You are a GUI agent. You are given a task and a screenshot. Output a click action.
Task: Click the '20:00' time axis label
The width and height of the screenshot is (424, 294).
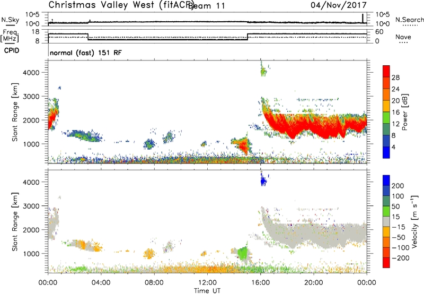tap(313, 283)
